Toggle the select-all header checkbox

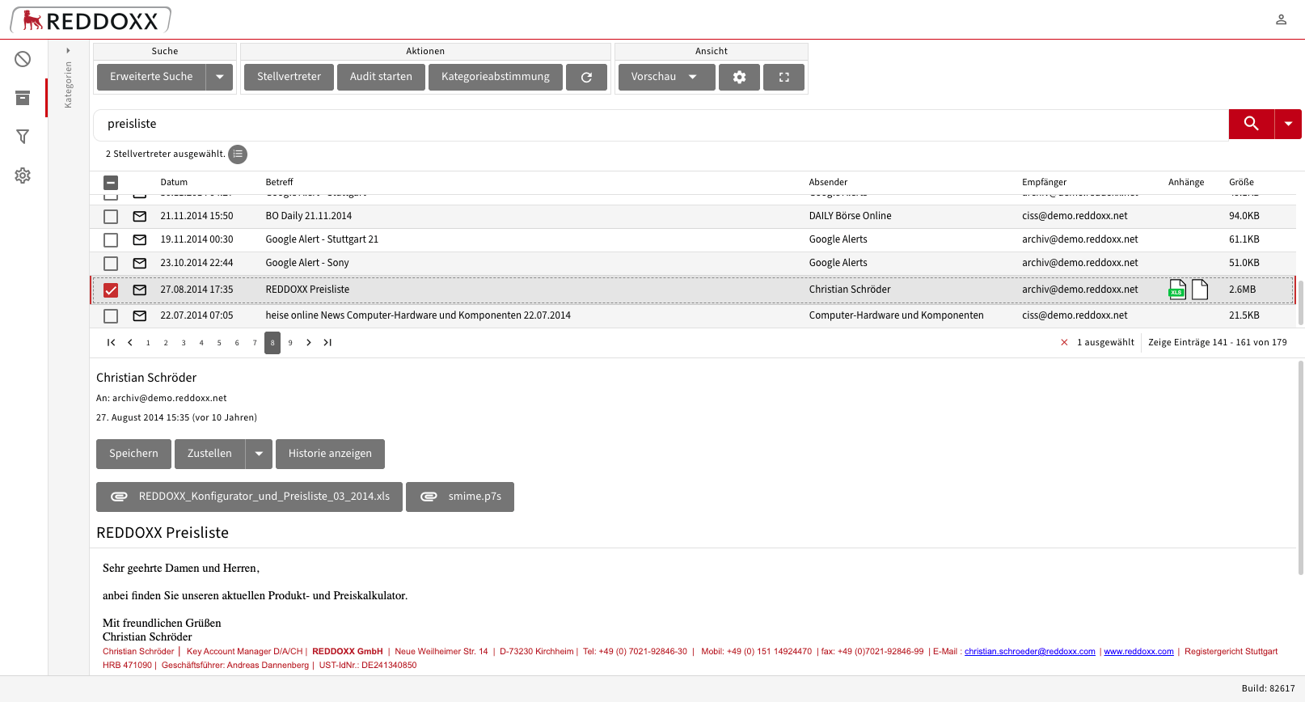tap(111, 183)
